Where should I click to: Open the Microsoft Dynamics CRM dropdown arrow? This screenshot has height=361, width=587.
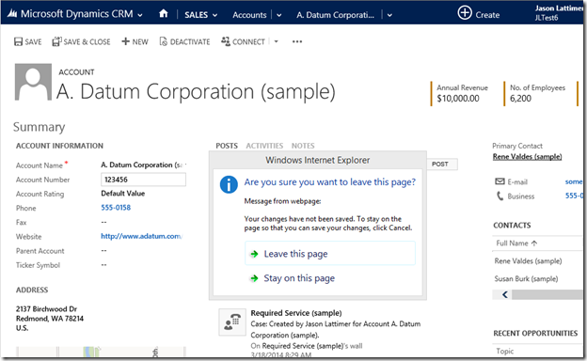pos(140,15)
